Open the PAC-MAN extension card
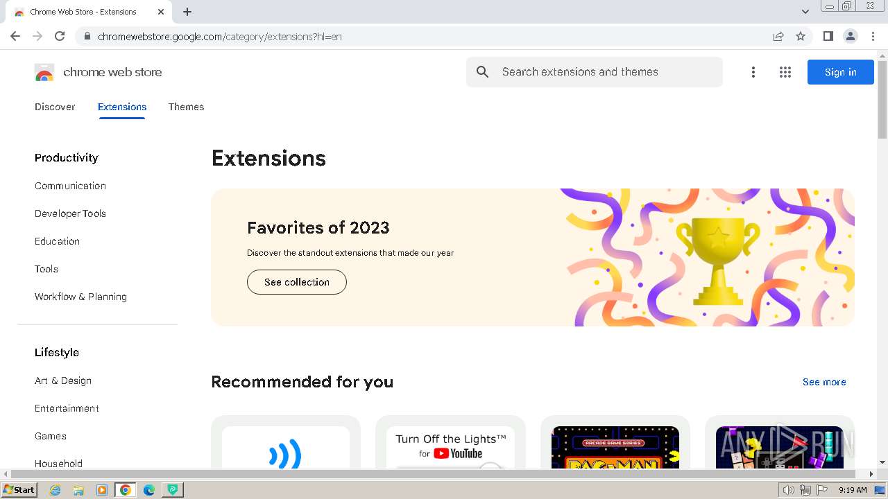The image size is (888, 499). point(615,442)
